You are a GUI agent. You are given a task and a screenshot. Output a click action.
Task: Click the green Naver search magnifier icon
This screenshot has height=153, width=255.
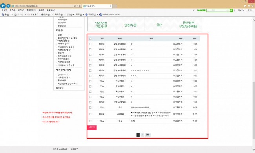coord(231,10)
